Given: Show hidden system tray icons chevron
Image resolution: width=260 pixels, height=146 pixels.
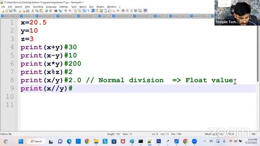Looking at the screenshot, I should 205,142.
